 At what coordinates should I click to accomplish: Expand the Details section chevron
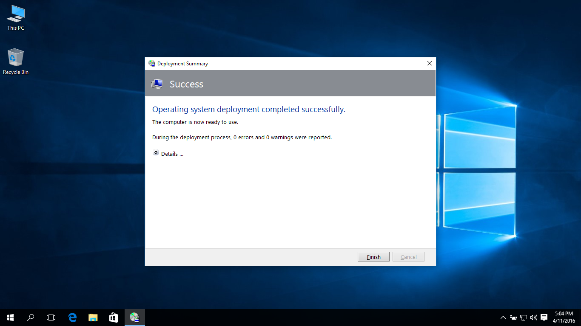coord(156,153)
